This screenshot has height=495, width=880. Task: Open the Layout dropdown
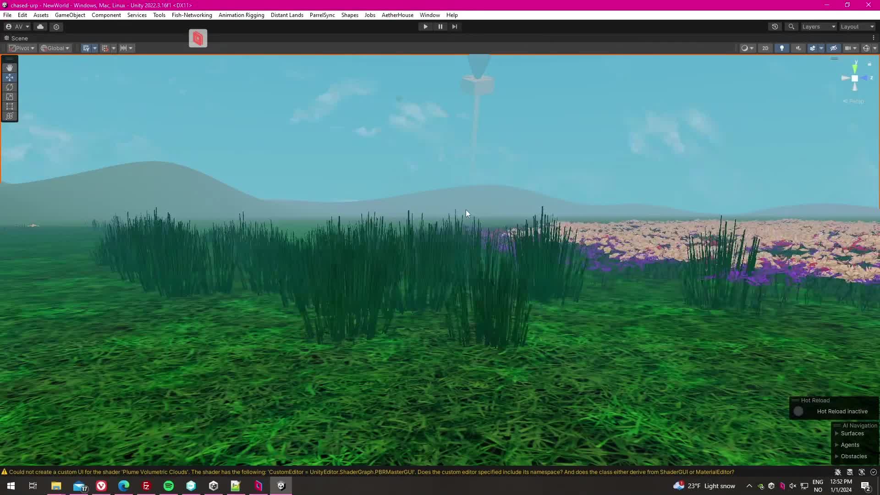pyautogui.click(x=857, y=27)
